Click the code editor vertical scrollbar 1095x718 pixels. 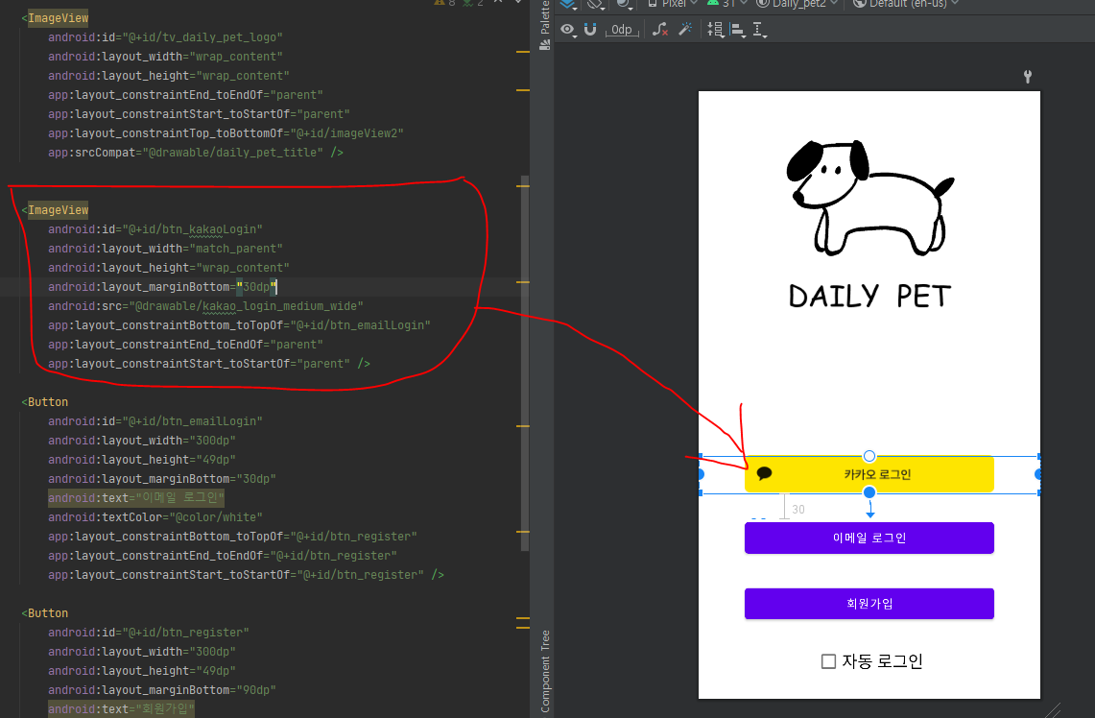[524, 363]
